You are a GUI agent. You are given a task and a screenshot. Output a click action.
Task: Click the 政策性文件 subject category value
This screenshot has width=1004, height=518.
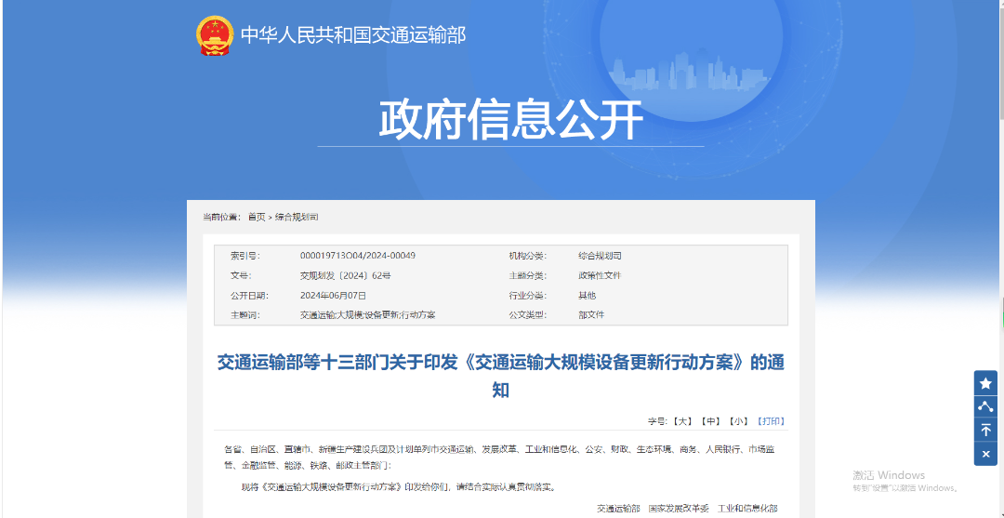(600, 275)
